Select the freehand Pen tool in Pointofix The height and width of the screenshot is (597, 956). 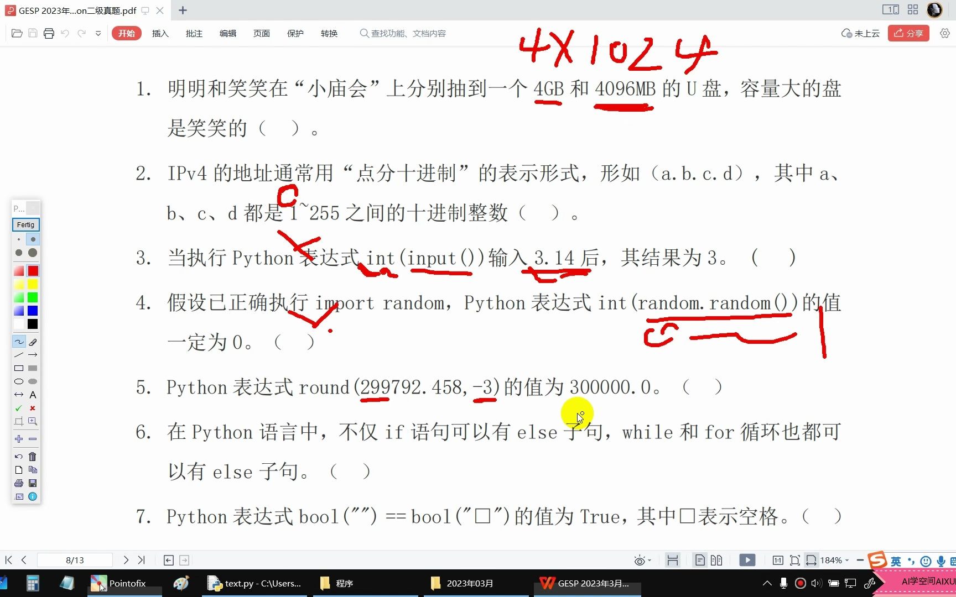click(18, 341)
